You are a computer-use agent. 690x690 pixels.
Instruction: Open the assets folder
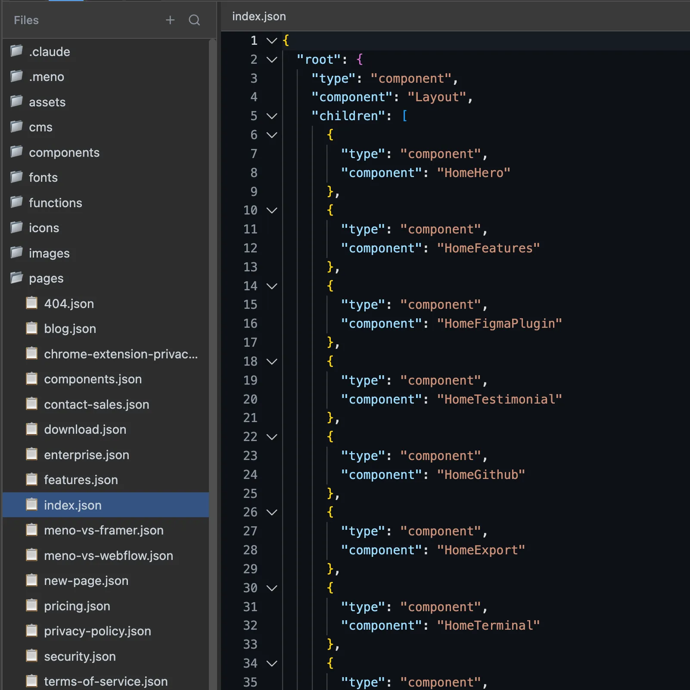click(47, 102)
